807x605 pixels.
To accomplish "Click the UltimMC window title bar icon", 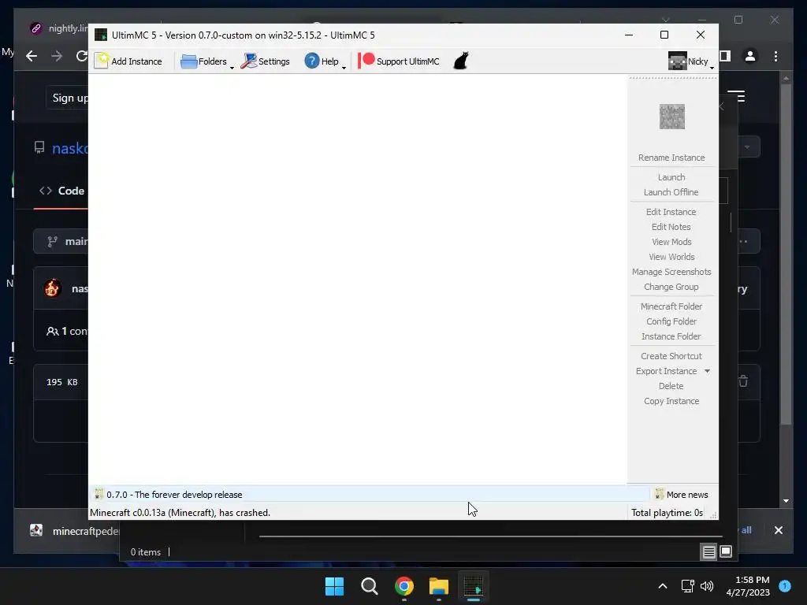I will tap(101, 35).
